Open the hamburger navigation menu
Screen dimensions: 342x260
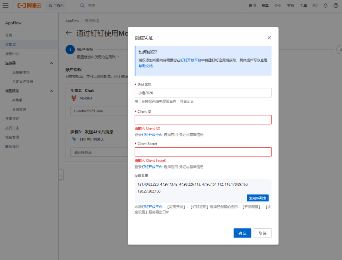pyautogui.click(x=6, y=5)
